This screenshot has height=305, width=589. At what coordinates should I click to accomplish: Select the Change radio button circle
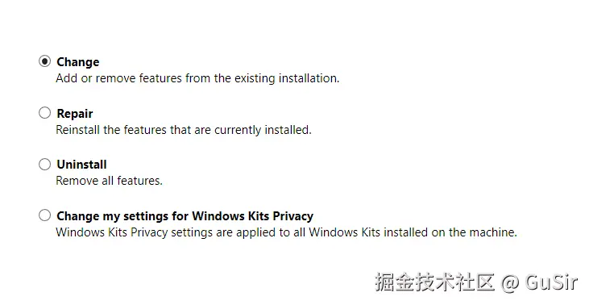pyautogui.click(x=44, y=61)
